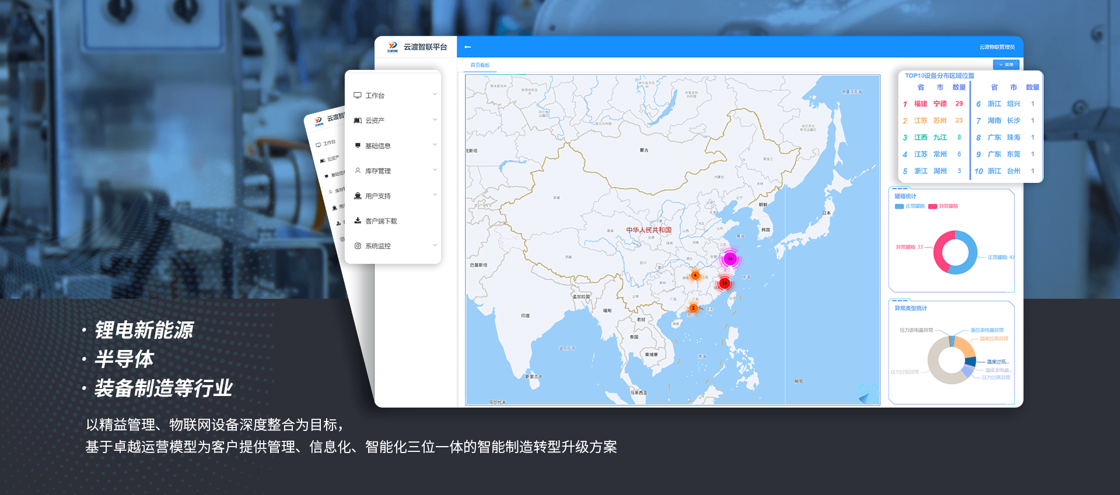Toggle the 正常罐箱 legend item
The width and height of the screenshot is (1120, 495).
[x=910, y=206]
